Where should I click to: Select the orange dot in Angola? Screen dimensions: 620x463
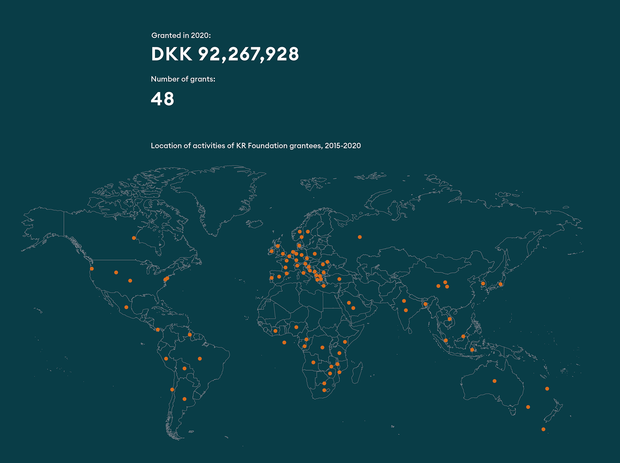click(x=313, y=362)
